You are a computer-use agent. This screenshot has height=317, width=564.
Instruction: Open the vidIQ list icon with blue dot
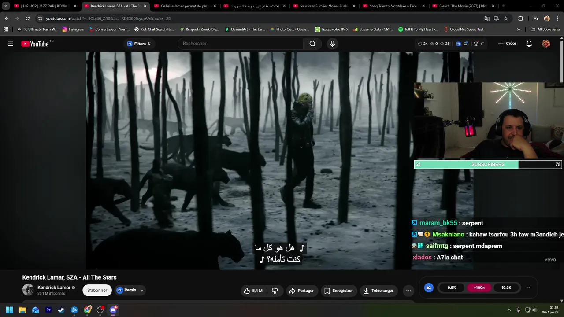(x=466, y=44)
